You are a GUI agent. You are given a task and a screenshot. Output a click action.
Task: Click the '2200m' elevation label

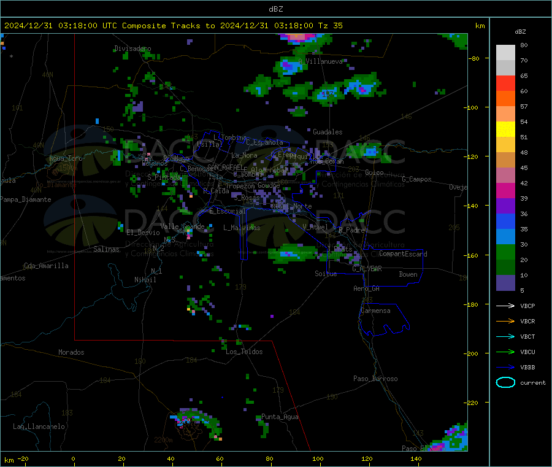pyautogui.click(x=163, y=440)
